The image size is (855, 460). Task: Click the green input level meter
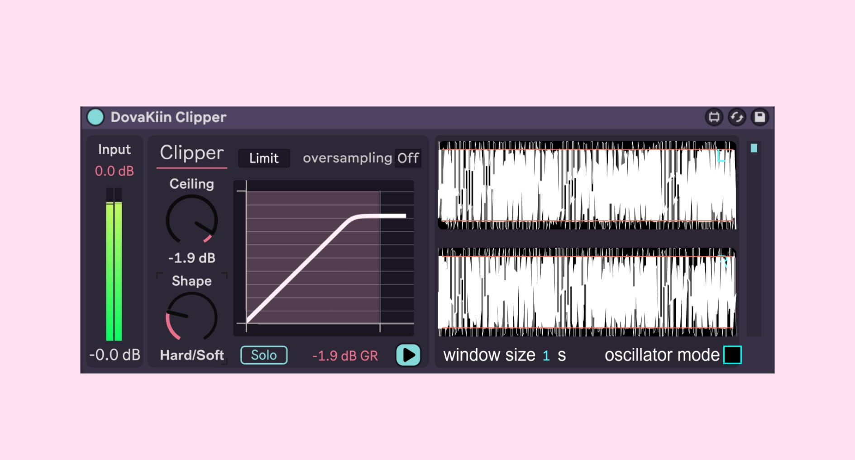pos(114,267)
